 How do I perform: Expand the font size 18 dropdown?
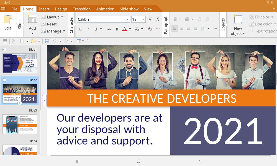(x=143, y=19)
